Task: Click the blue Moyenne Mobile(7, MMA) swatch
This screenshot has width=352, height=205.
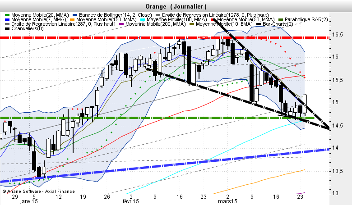Action: (7, 19)
